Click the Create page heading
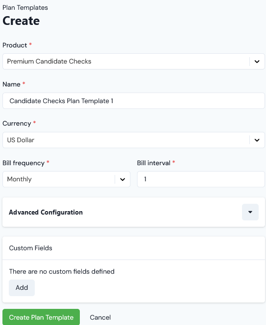 point(21,21)
